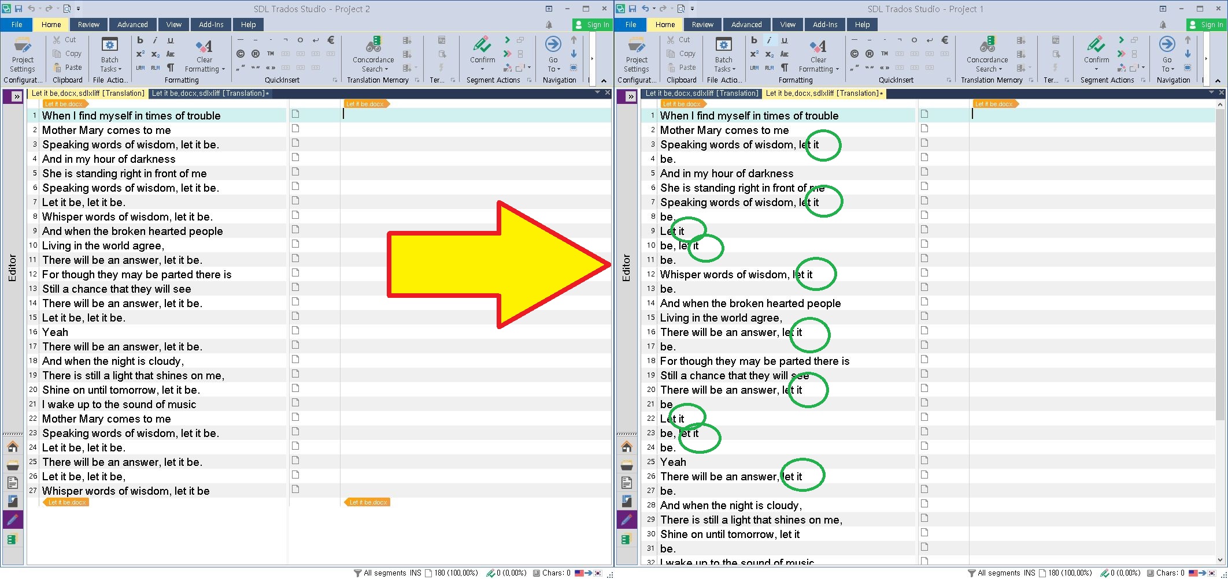Insert LRM mark in Project 2 Formatting group
1228x579 pixels.
(x=140, y=68)
